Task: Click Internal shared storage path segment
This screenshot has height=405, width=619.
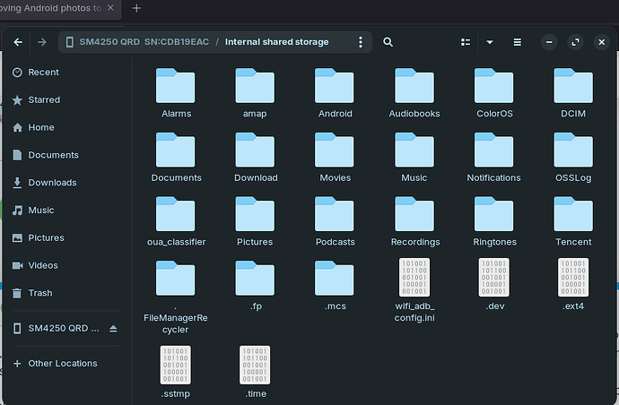Action: (276, 42)
